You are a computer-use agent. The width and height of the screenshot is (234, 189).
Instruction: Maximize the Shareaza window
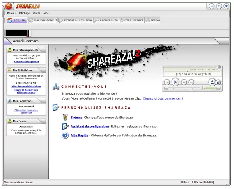[219, 6]
